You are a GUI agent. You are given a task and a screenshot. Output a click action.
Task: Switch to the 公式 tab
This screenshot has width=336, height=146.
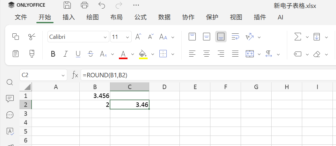click(141, 17)
